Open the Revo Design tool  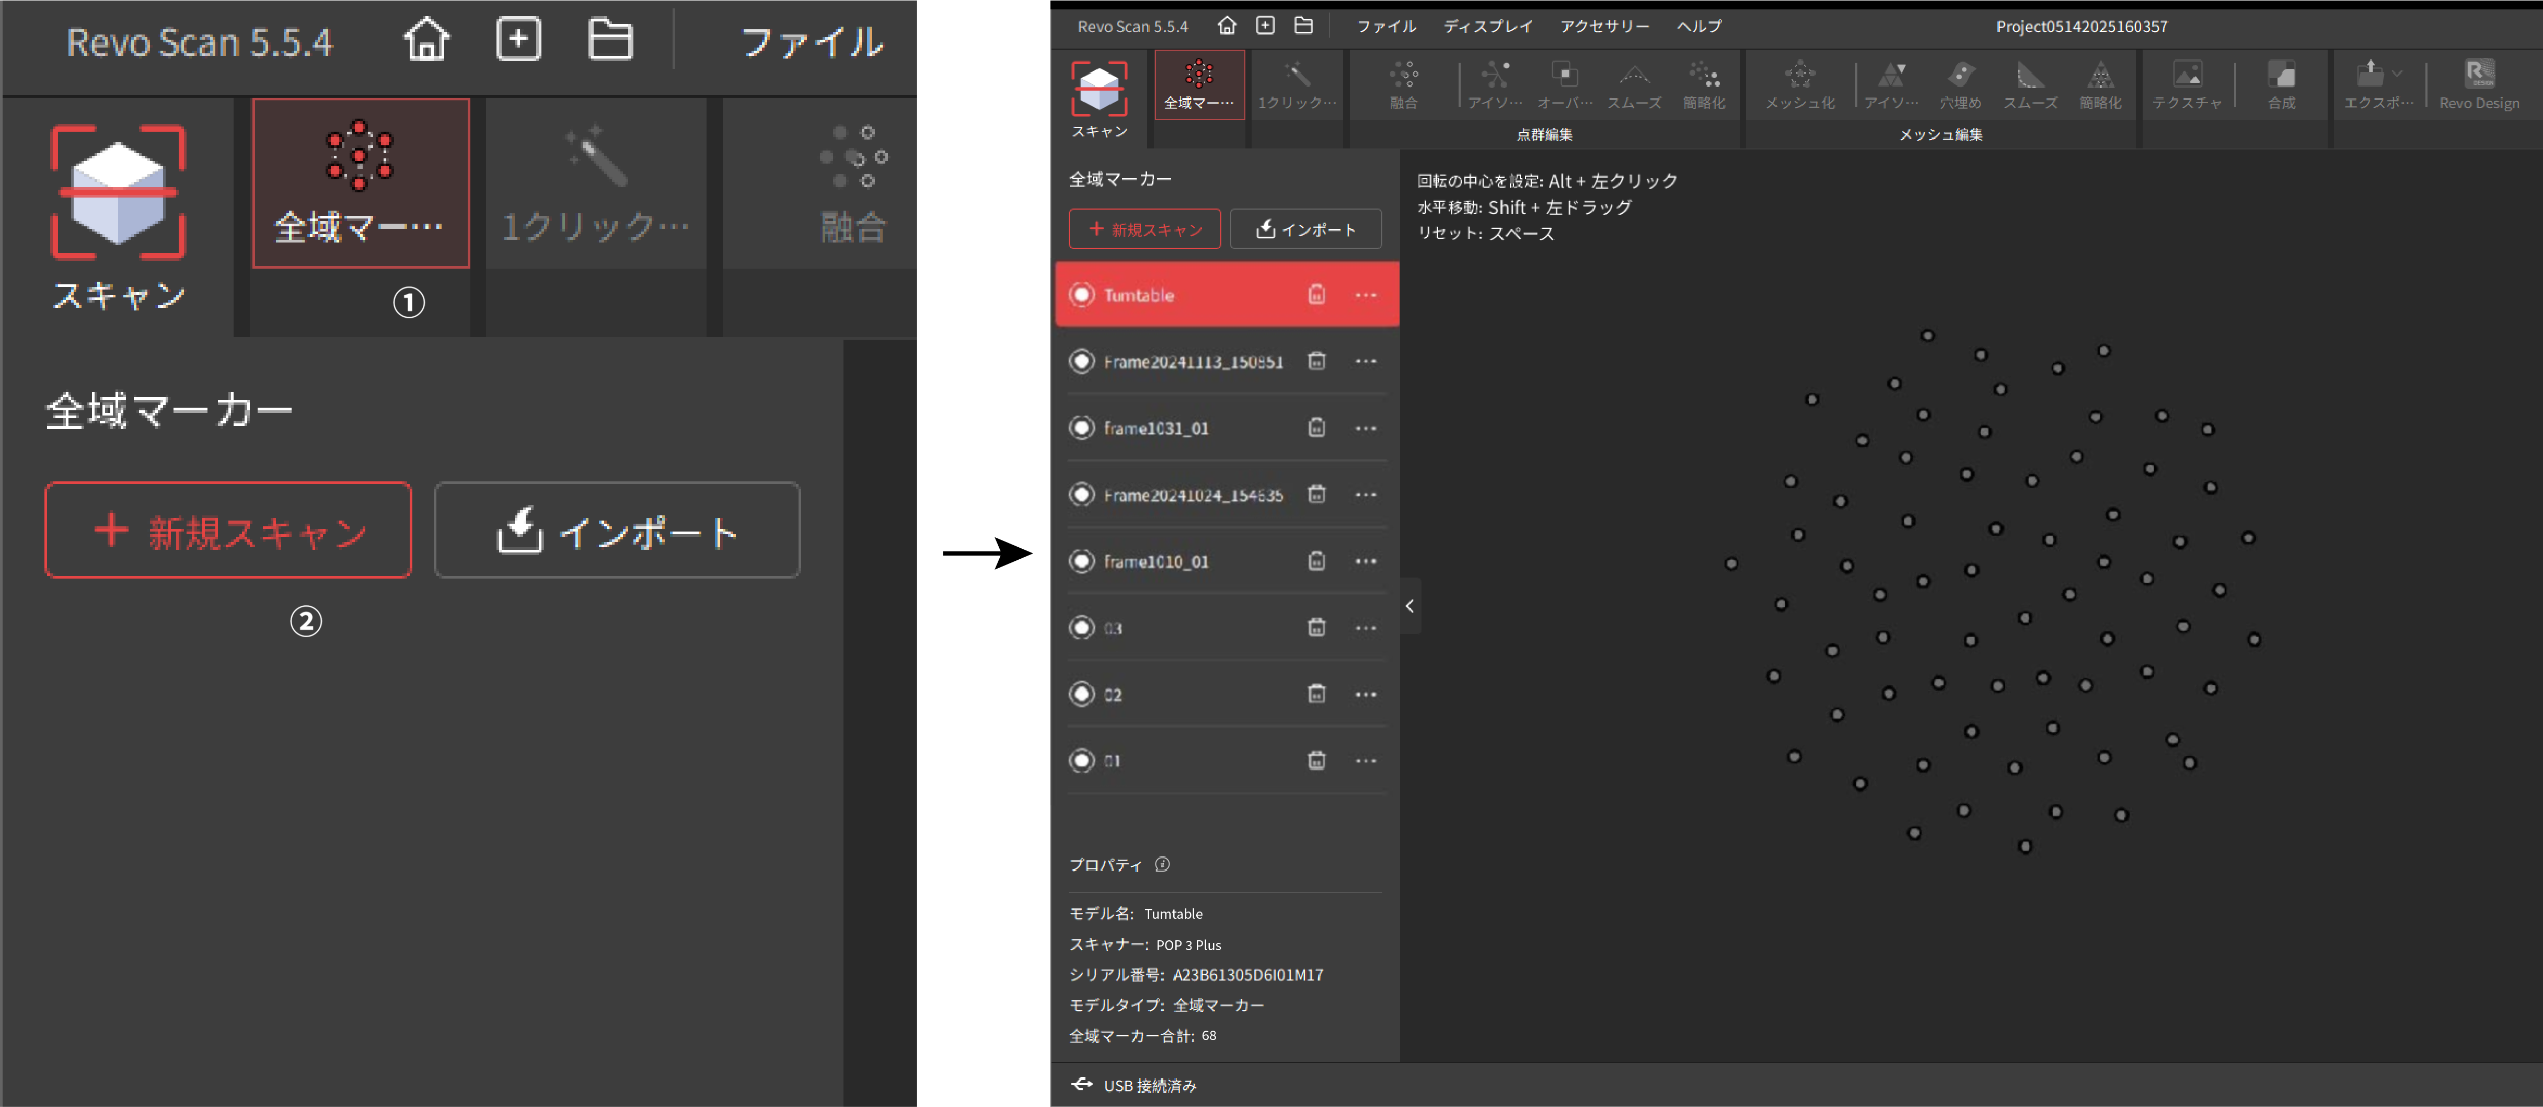[2479, 85]
